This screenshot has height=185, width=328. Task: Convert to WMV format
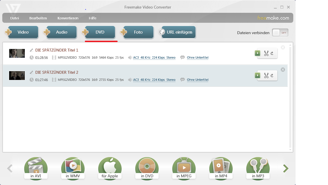73,168
